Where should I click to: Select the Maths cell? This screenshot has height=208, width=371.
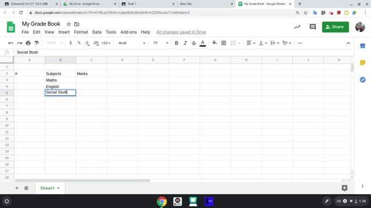tap(60, 80)
